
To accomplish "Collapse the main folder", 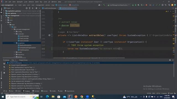I will click(8, 25).
